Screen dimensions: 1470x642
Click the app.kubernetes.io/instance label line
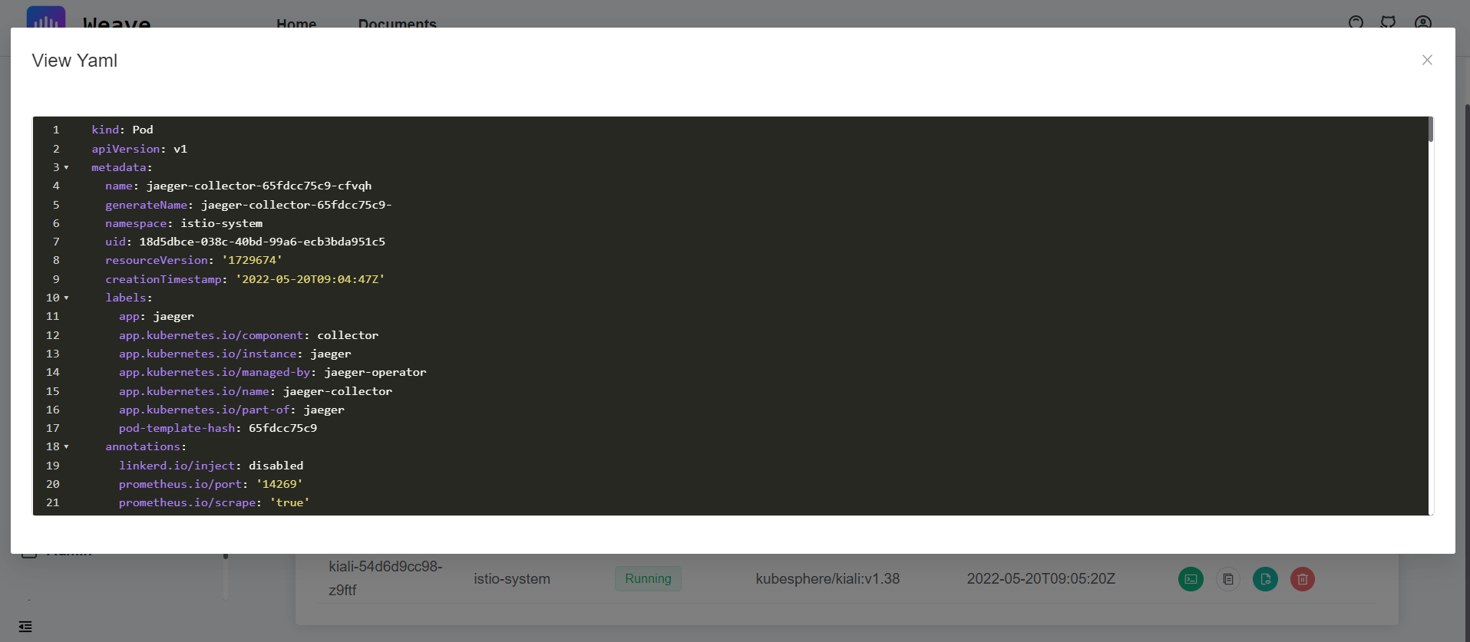[234, 354]
